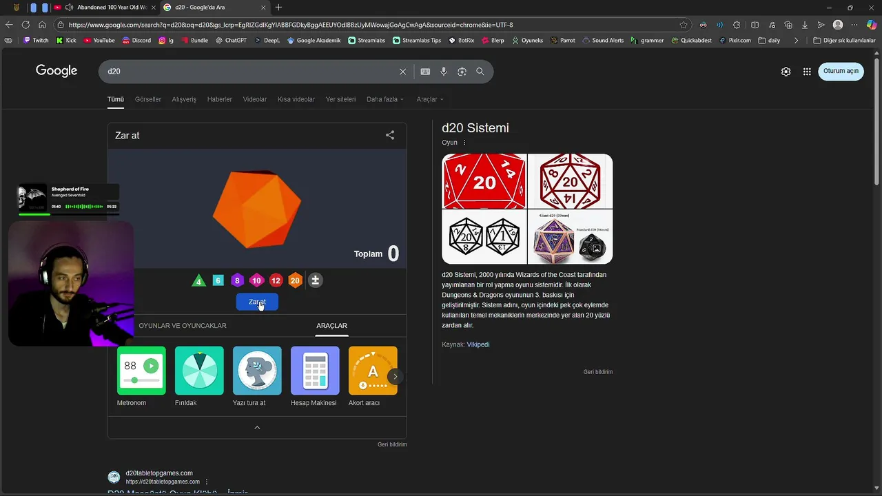
Task: Open the red d20 image thumbnail
Action: click(x=484, y=181)
